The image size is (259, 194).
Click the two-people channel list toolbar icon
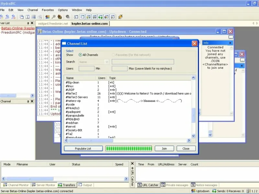(x=47, y=17)
